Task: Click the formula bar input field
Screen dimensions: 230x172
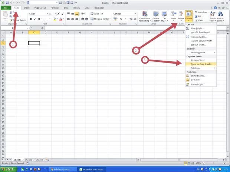Action: pos(135,28)
